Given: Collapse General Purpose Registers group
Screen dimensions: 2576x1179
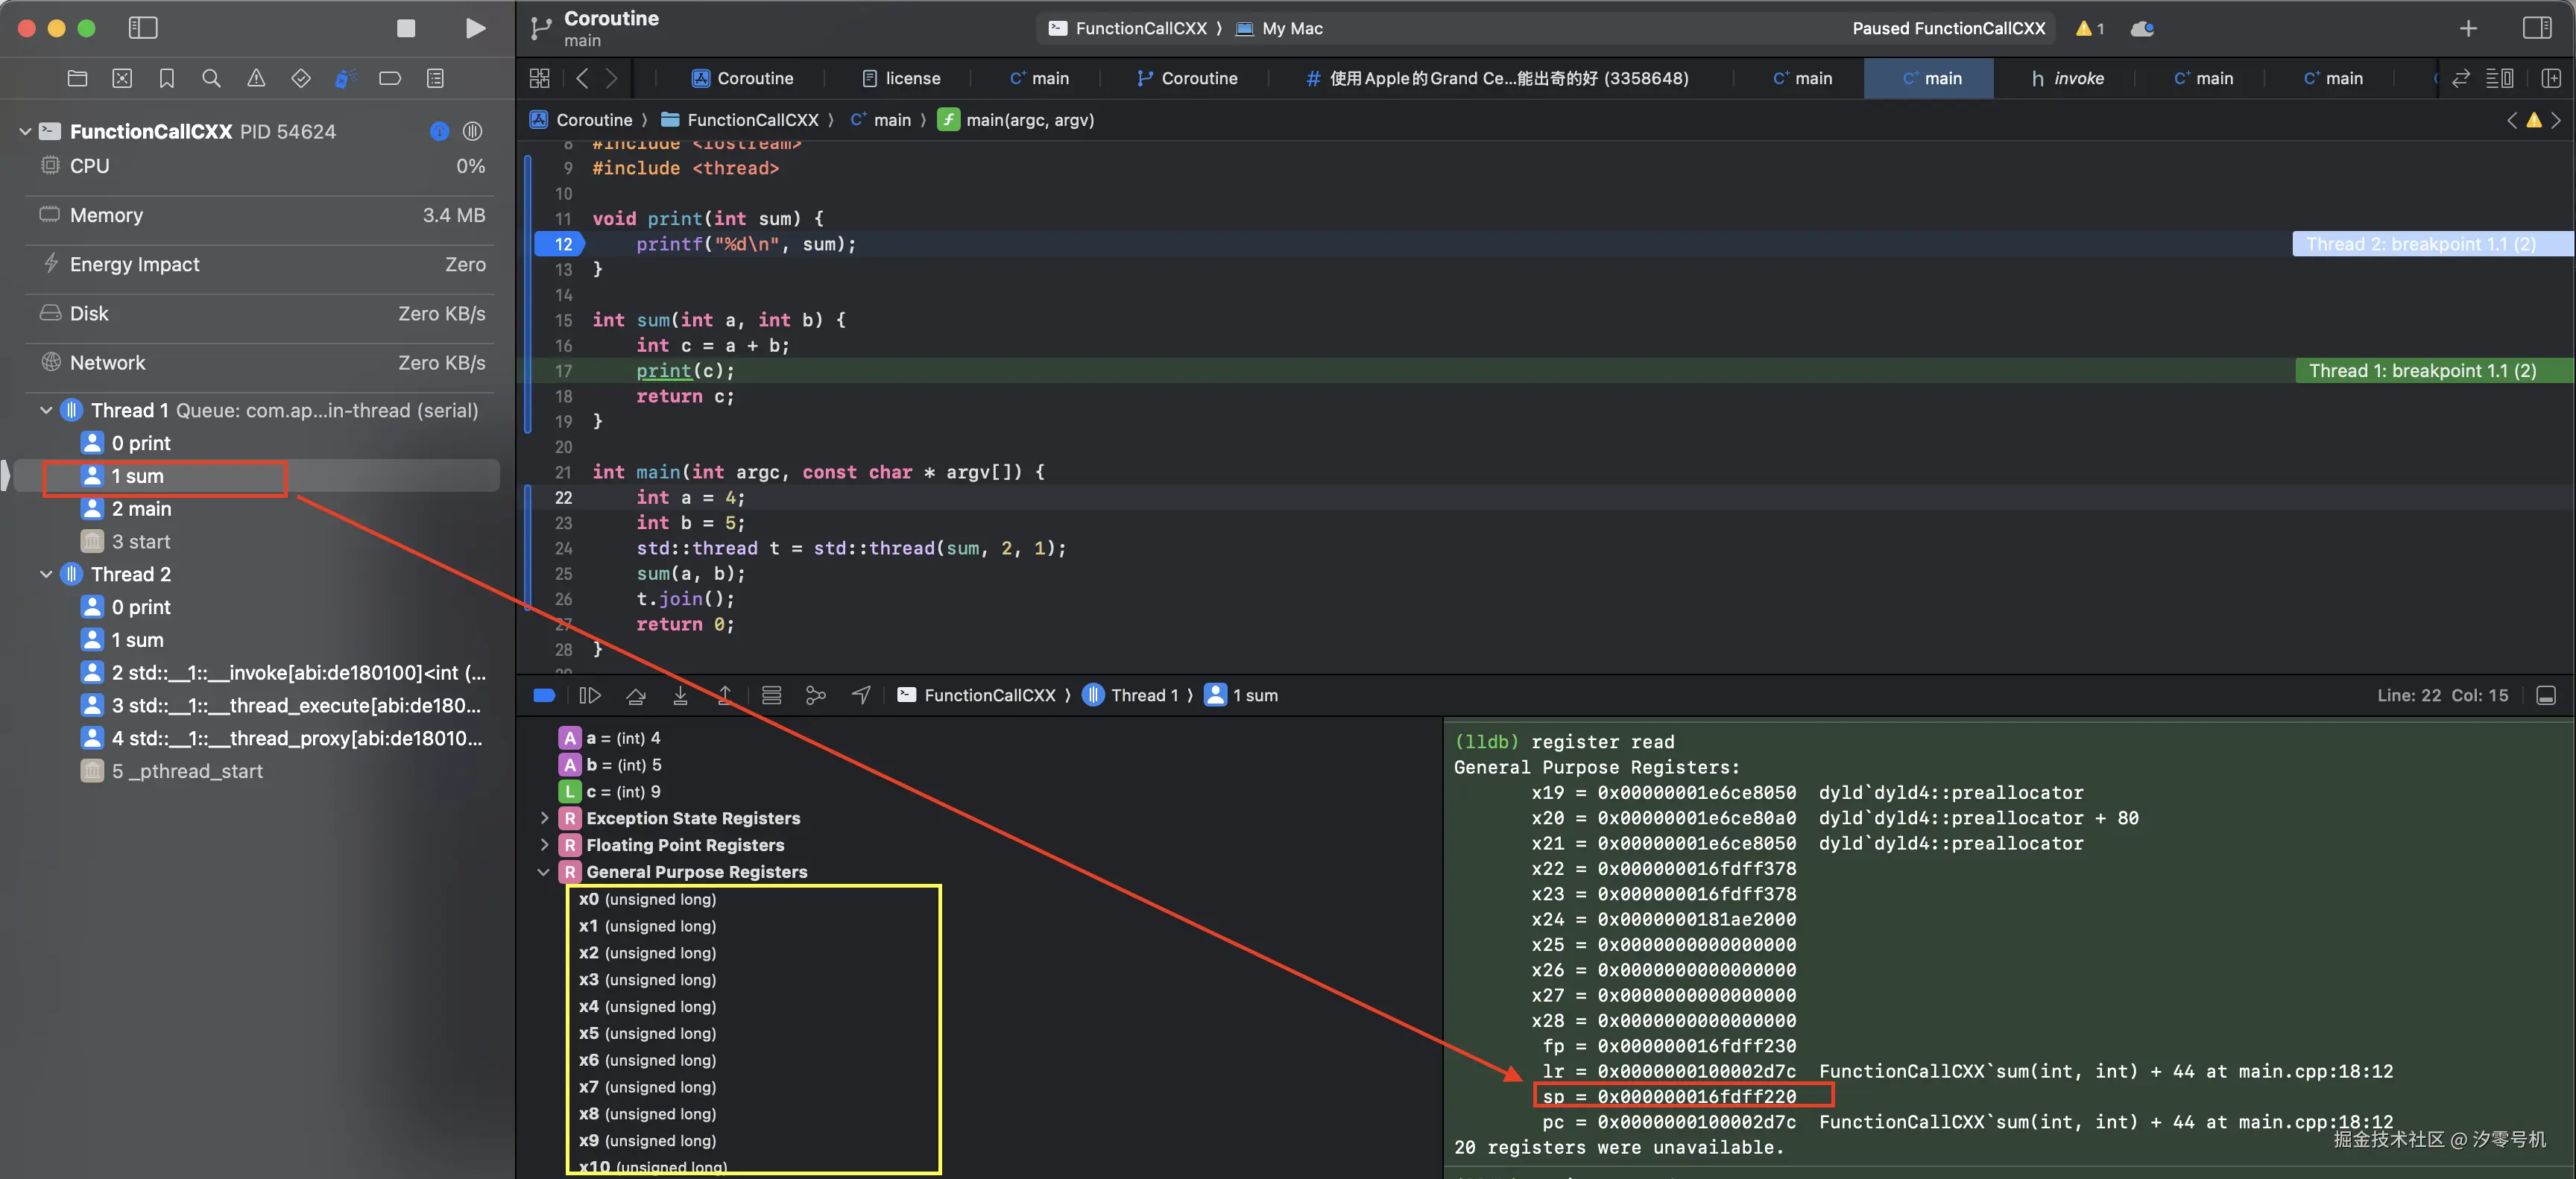Looking at the screenshot, I should point(544,872).
